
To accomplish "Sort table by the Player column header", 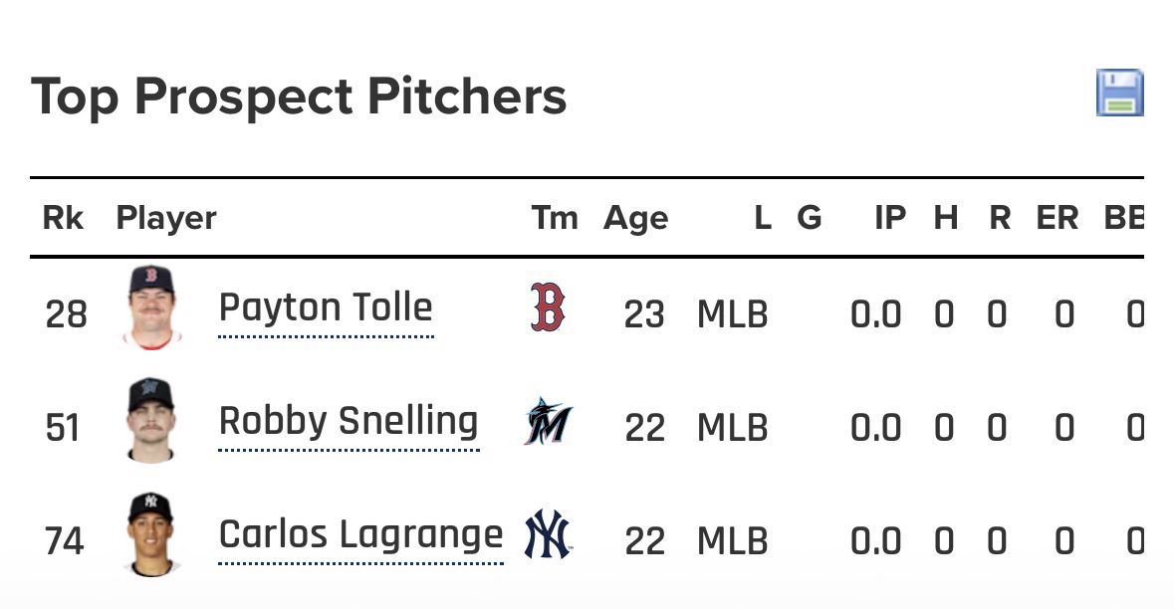I will [x=166, y=218].
